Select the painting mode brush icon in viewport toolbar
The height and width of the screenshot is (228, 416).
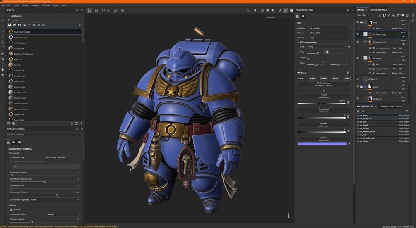[x=286, y=10]
